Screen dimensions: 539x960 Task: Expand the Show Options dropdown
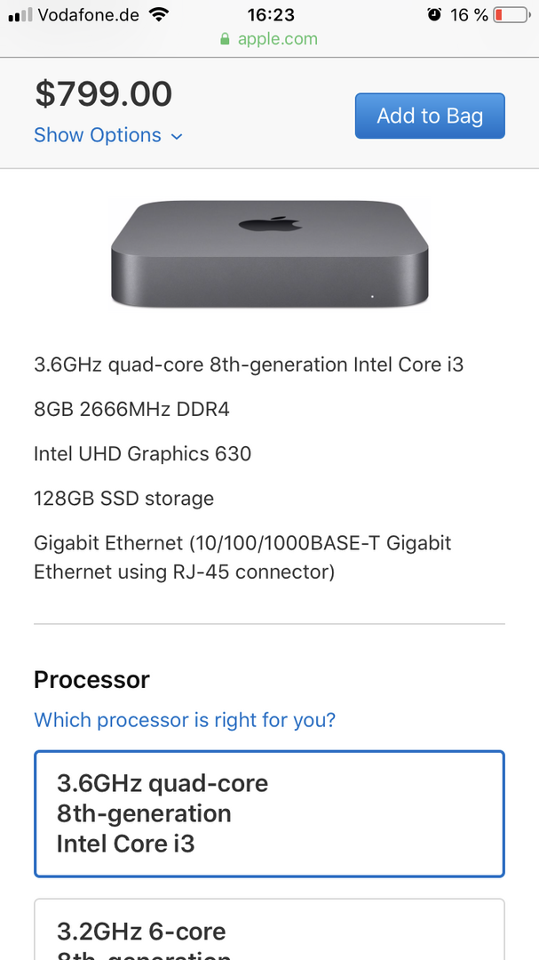[98, 135]
